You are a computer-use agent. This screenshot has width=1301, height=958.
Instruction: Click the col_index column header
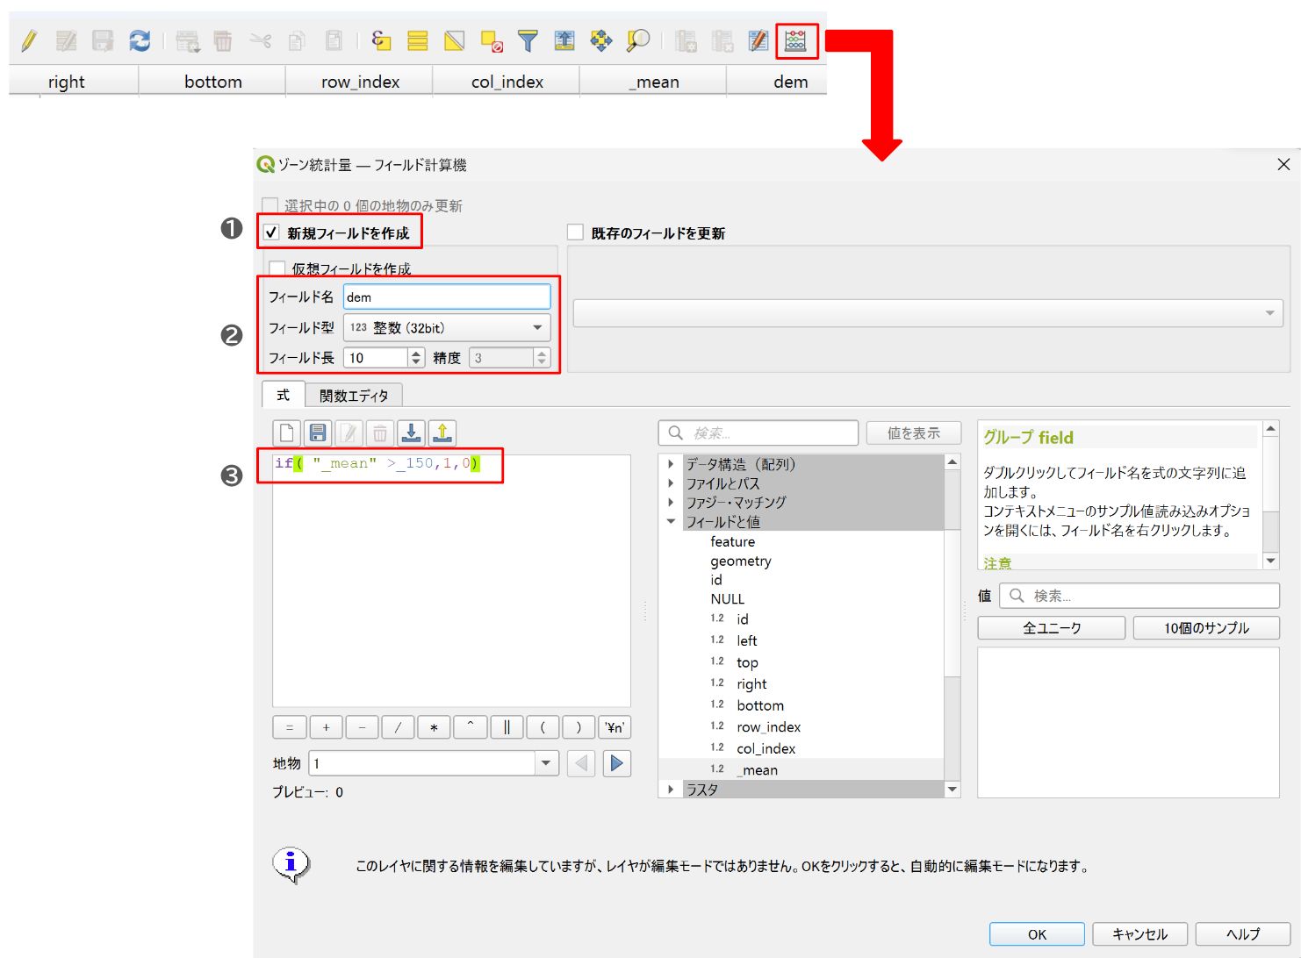coord(507,82)
